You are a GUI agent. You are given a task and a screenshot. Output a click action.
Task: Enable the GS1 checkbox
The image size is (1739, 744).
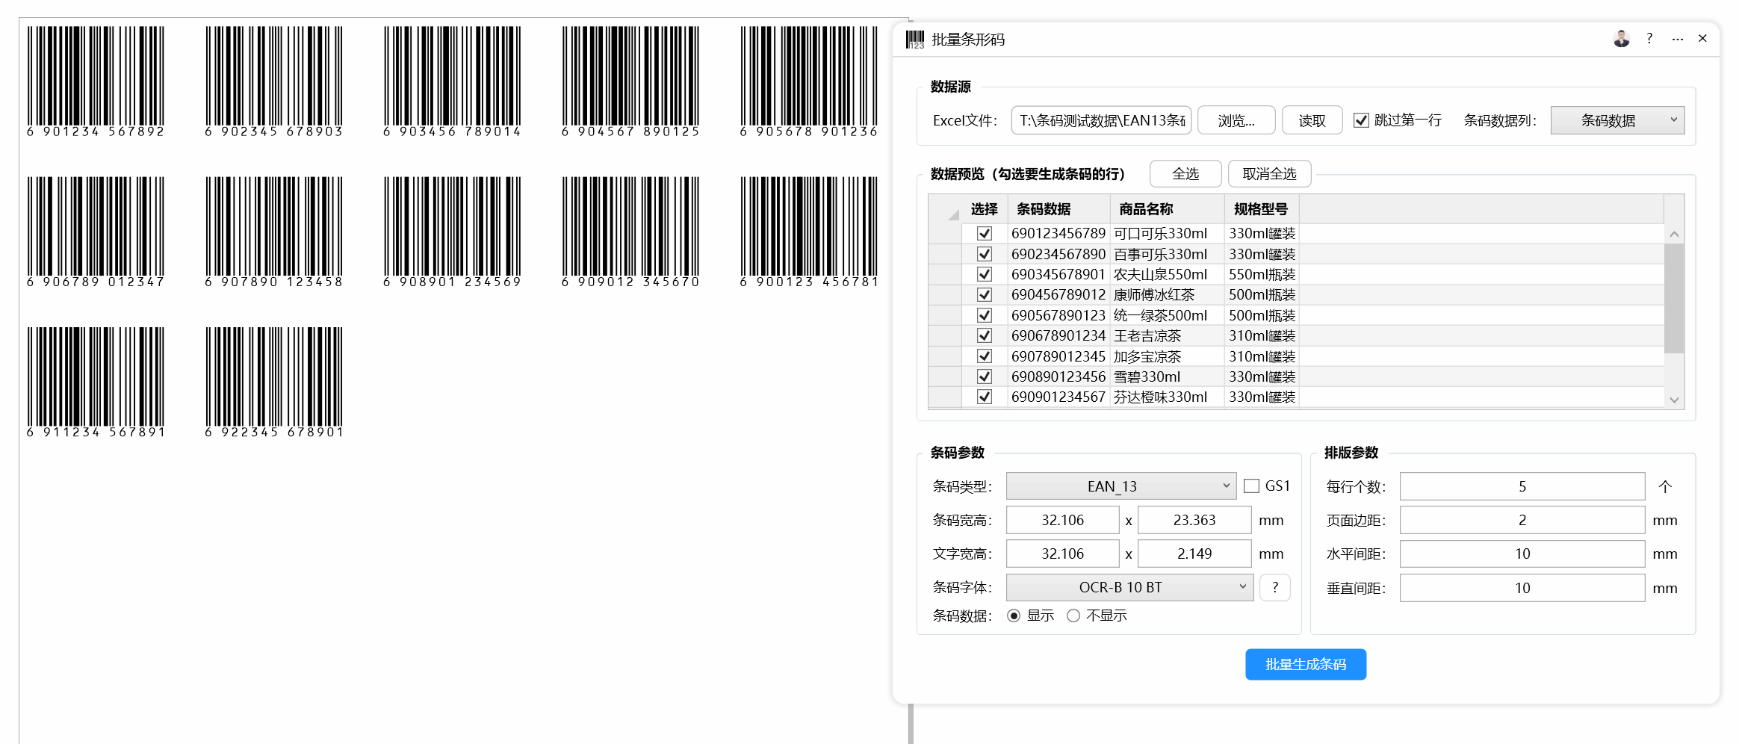coord(1251,486)
